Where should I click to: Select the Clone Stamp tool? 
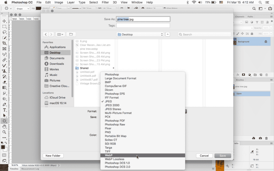[4, 71]
